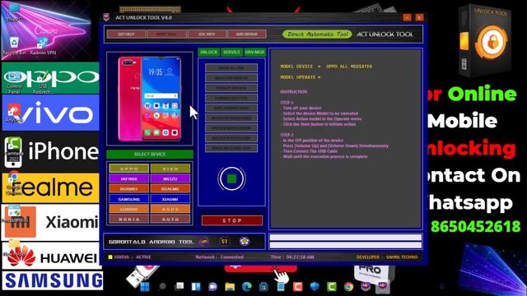This screenshot has height=296, width=527.
Task: Open the Recycle Bin desktop icon
Action: 14,46
